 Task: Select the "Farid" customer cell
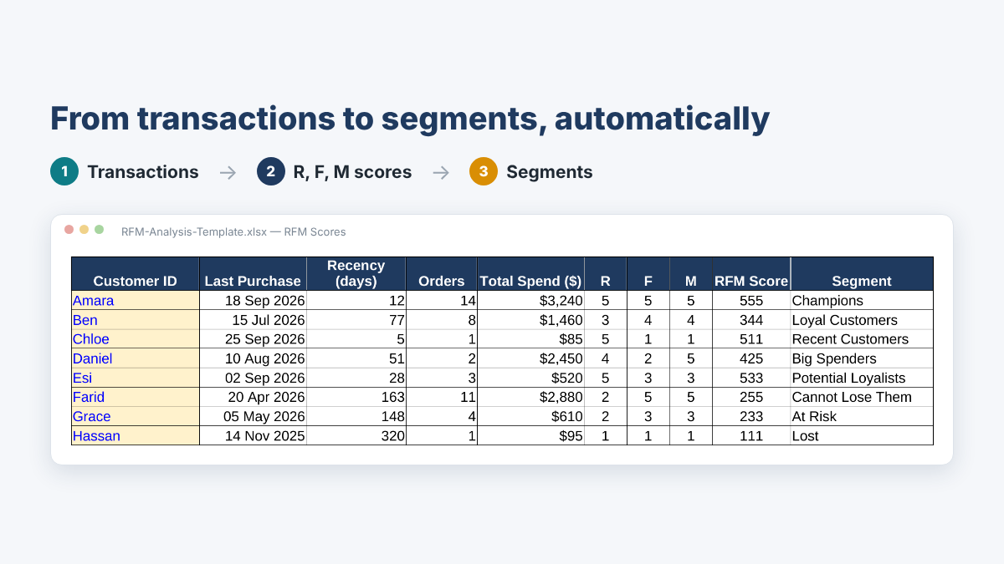tap(136, 397)
